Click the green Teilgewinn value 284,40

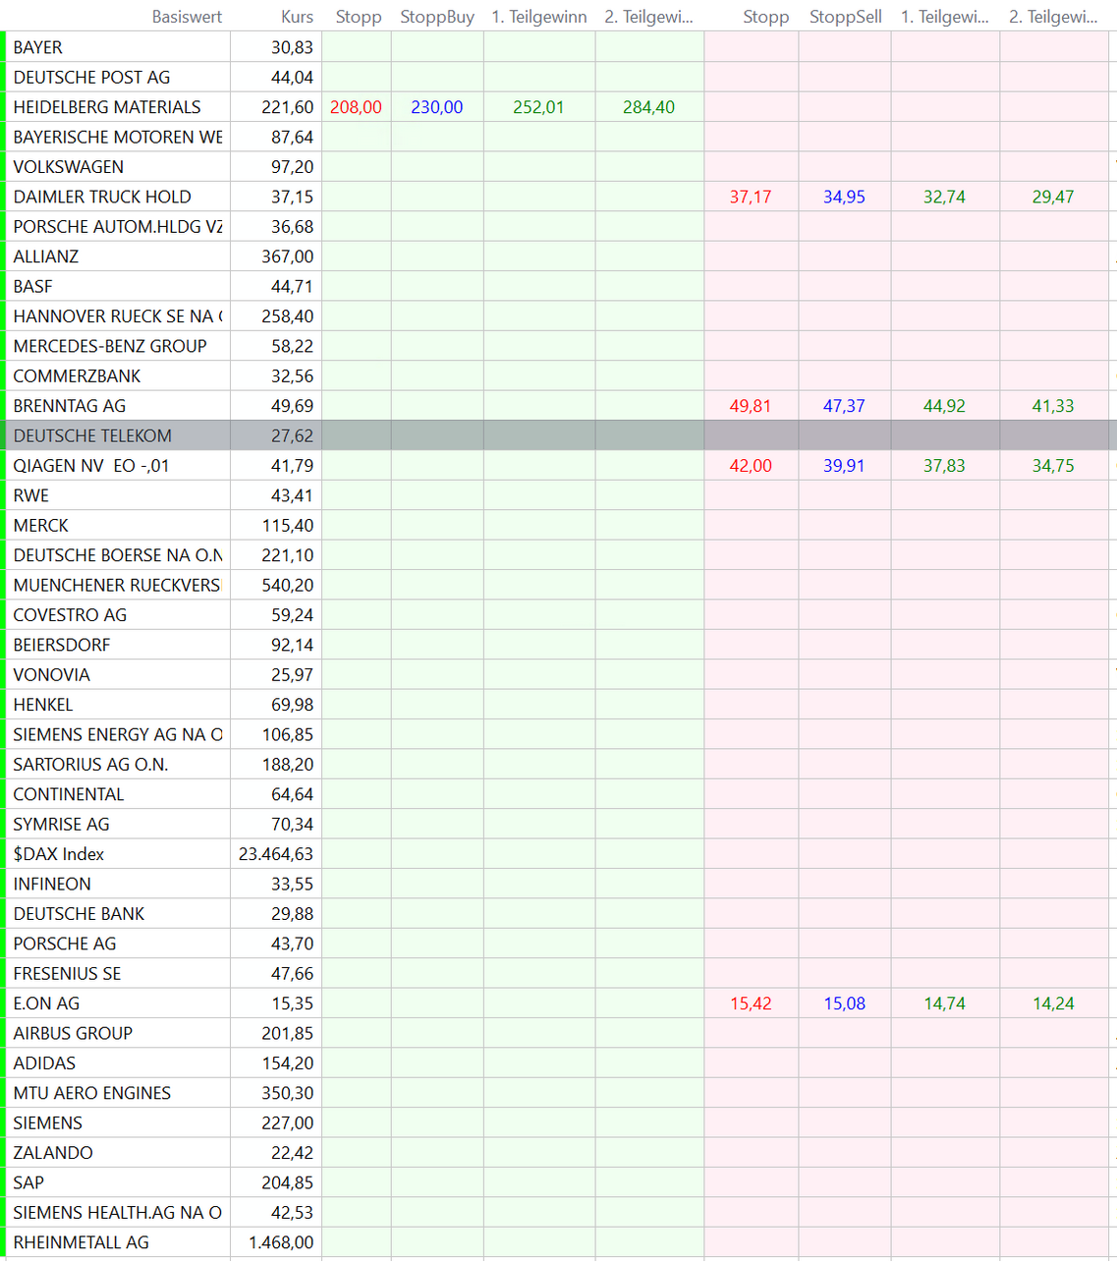pyautogui.click(x=648, y=107)
